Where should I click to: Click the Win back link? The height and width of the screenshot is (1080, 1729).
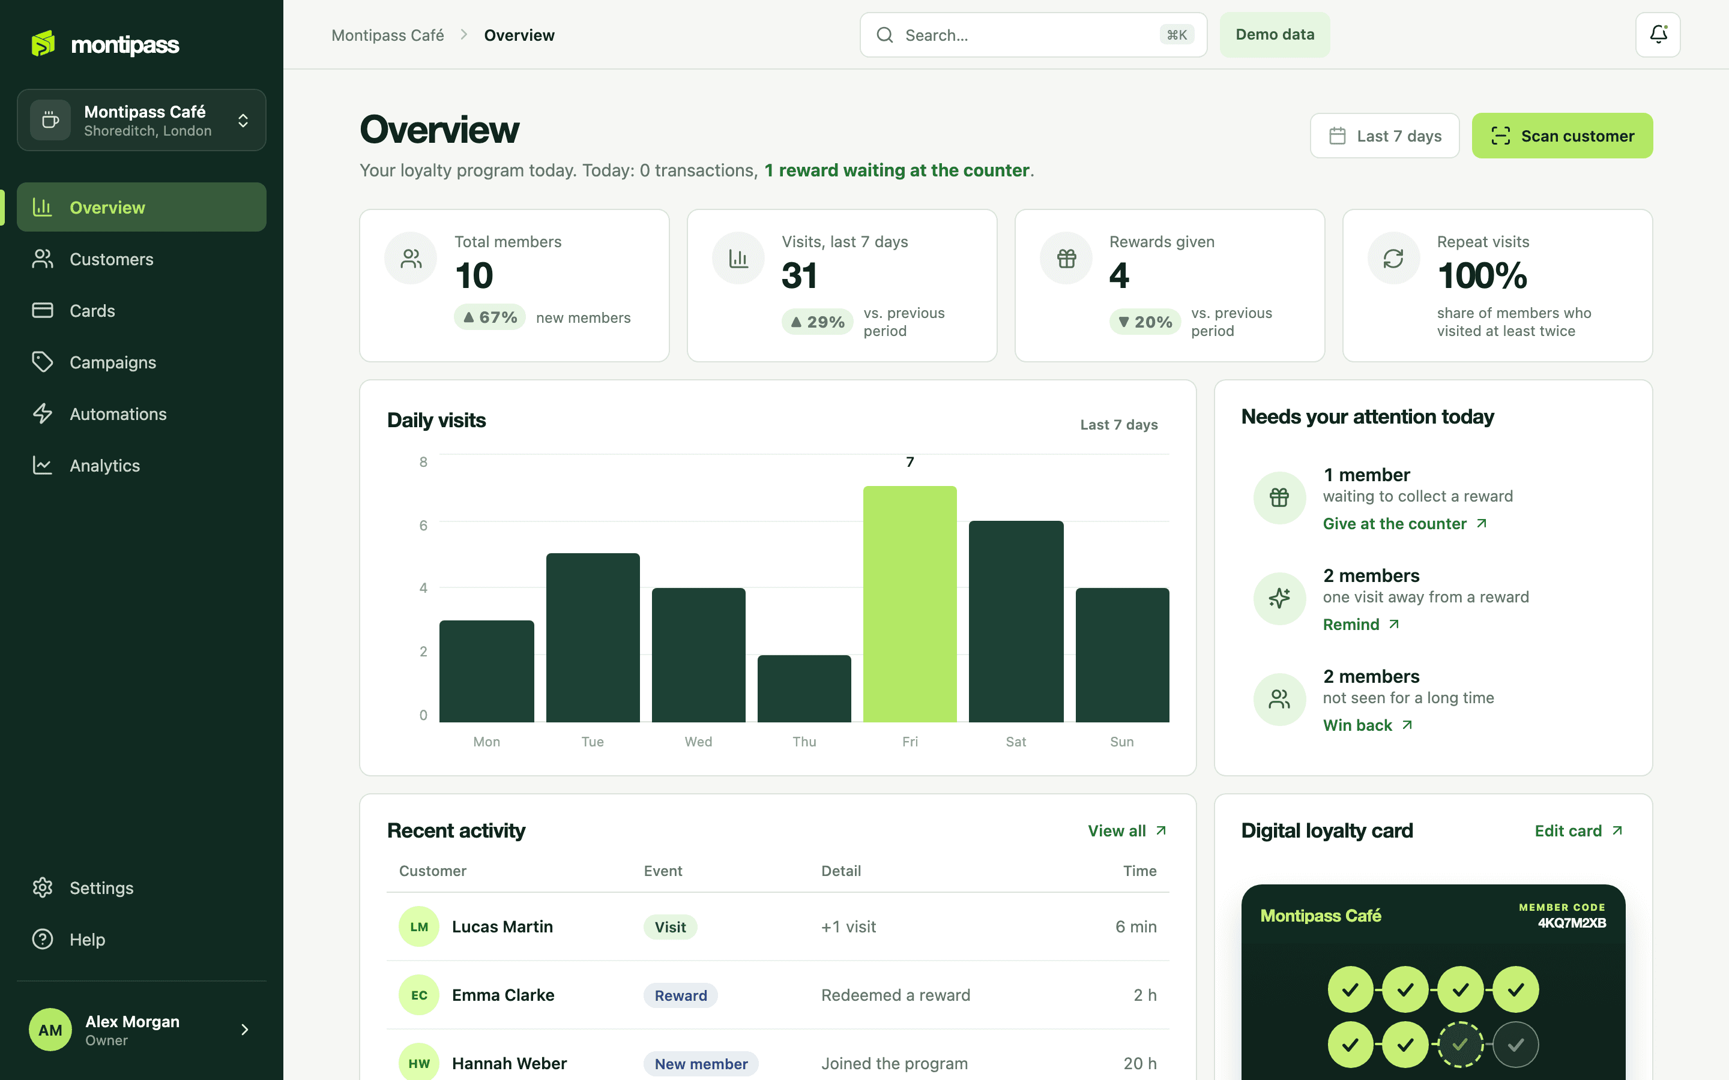(1367, 725)
